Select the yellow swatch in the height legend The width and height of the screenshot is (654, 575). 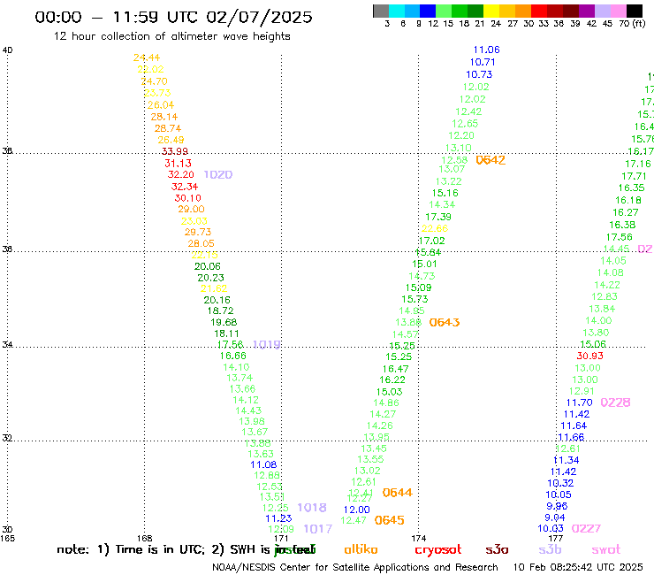click(491, 11)
